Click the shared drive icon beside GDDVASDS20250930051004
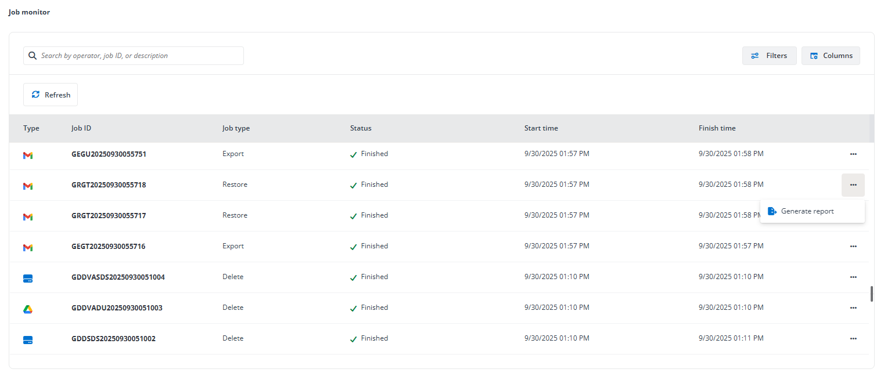The image size is (884, 376). point(27,278)
